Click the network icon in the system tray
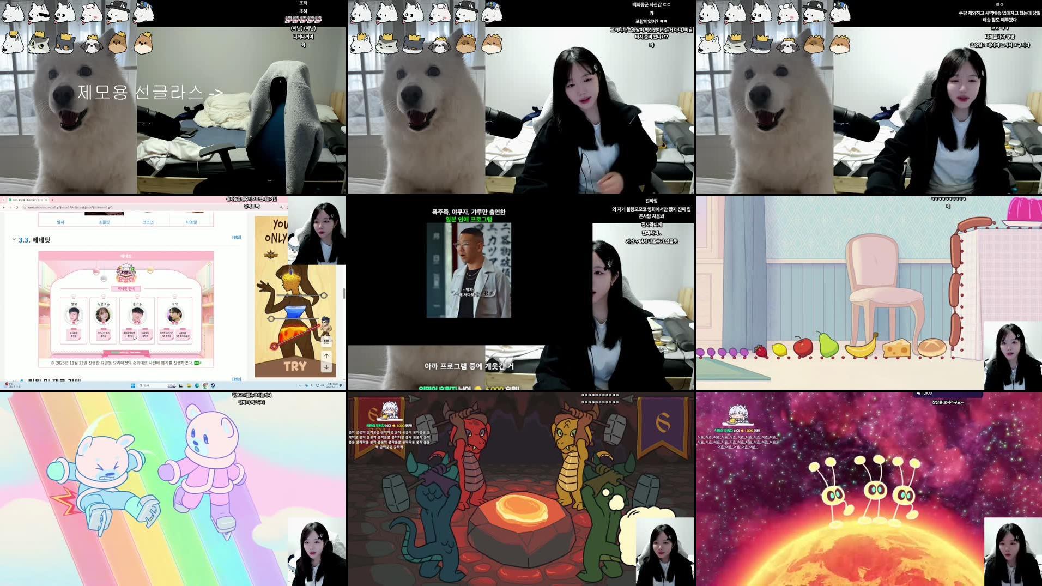This screenshot has height=586, width=1042. tap(318, 385)
